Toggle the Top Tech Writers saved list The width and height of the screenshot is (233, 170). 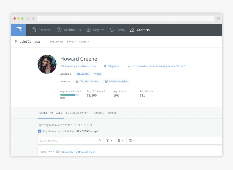click(87, 81)
